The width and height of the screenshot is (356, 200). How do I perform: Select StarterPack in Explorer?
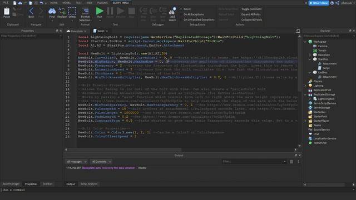pyautogui.click(x=320, y=116)
